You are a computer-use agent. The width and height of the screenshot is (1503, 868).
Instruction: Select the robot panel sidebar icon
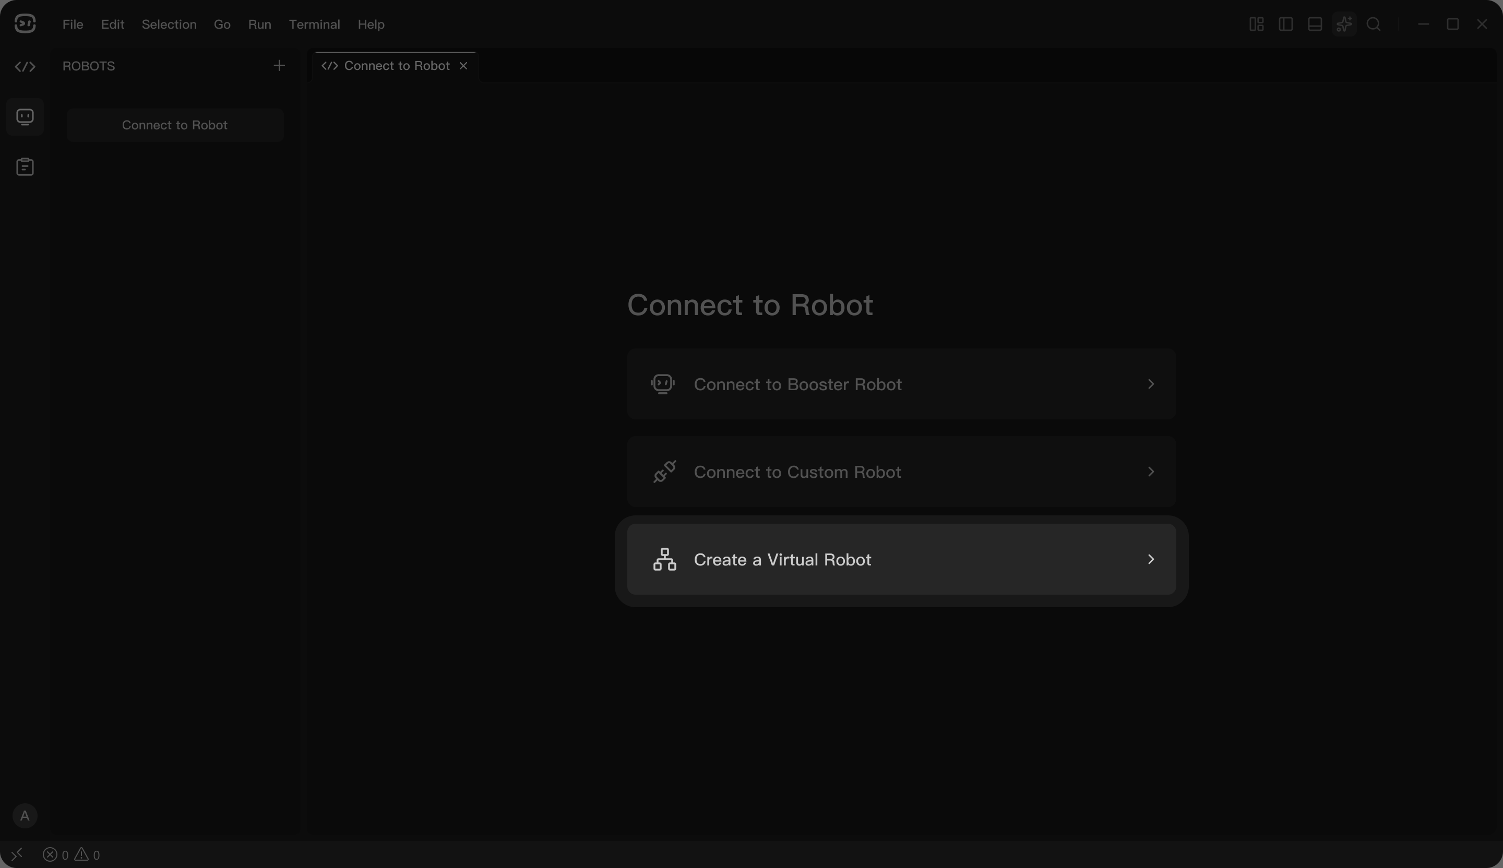[25, 117]
